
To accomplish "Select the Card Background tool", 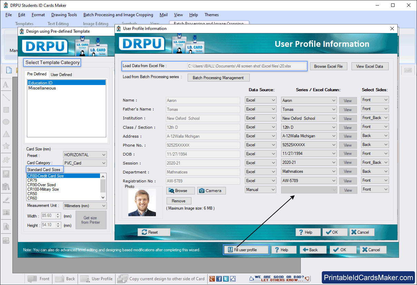I will point(6,241).
